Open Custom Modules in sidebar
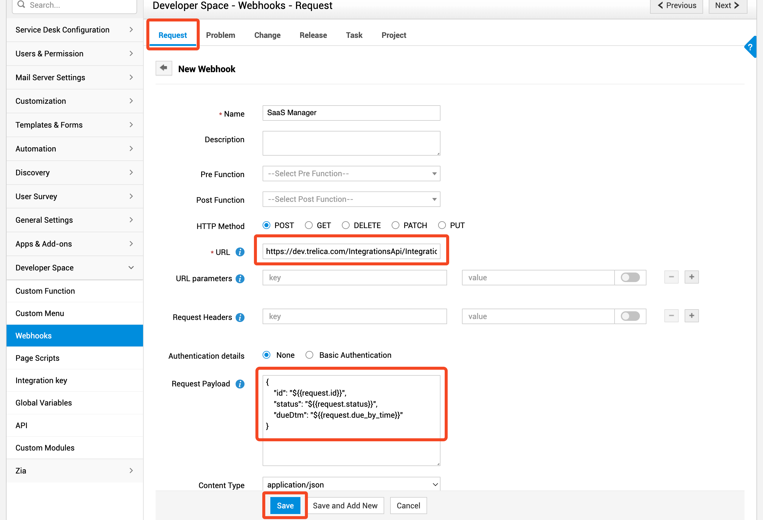The height and width of the screenshot is (520, 763). [75, 448]
